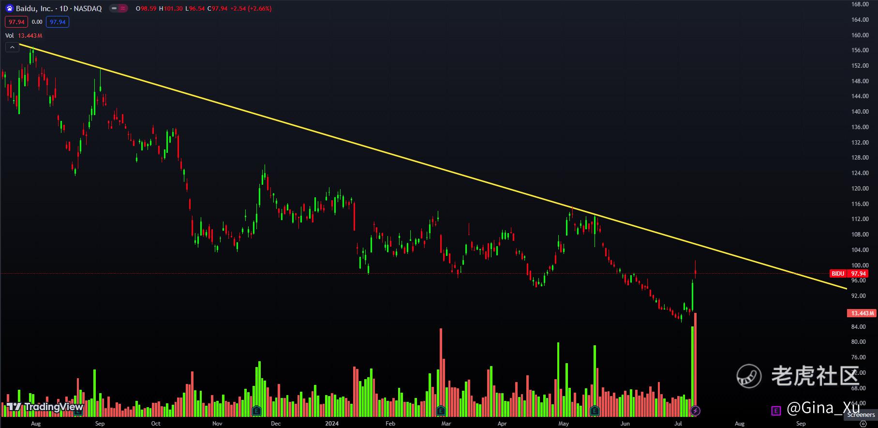Click the open value O98.59
The height and width of the screenshot is (428, 878).
tap(146, 9)
